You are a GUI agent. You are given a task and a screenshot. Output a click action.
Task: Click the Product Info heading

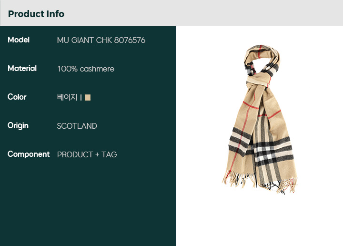(36, 14)
